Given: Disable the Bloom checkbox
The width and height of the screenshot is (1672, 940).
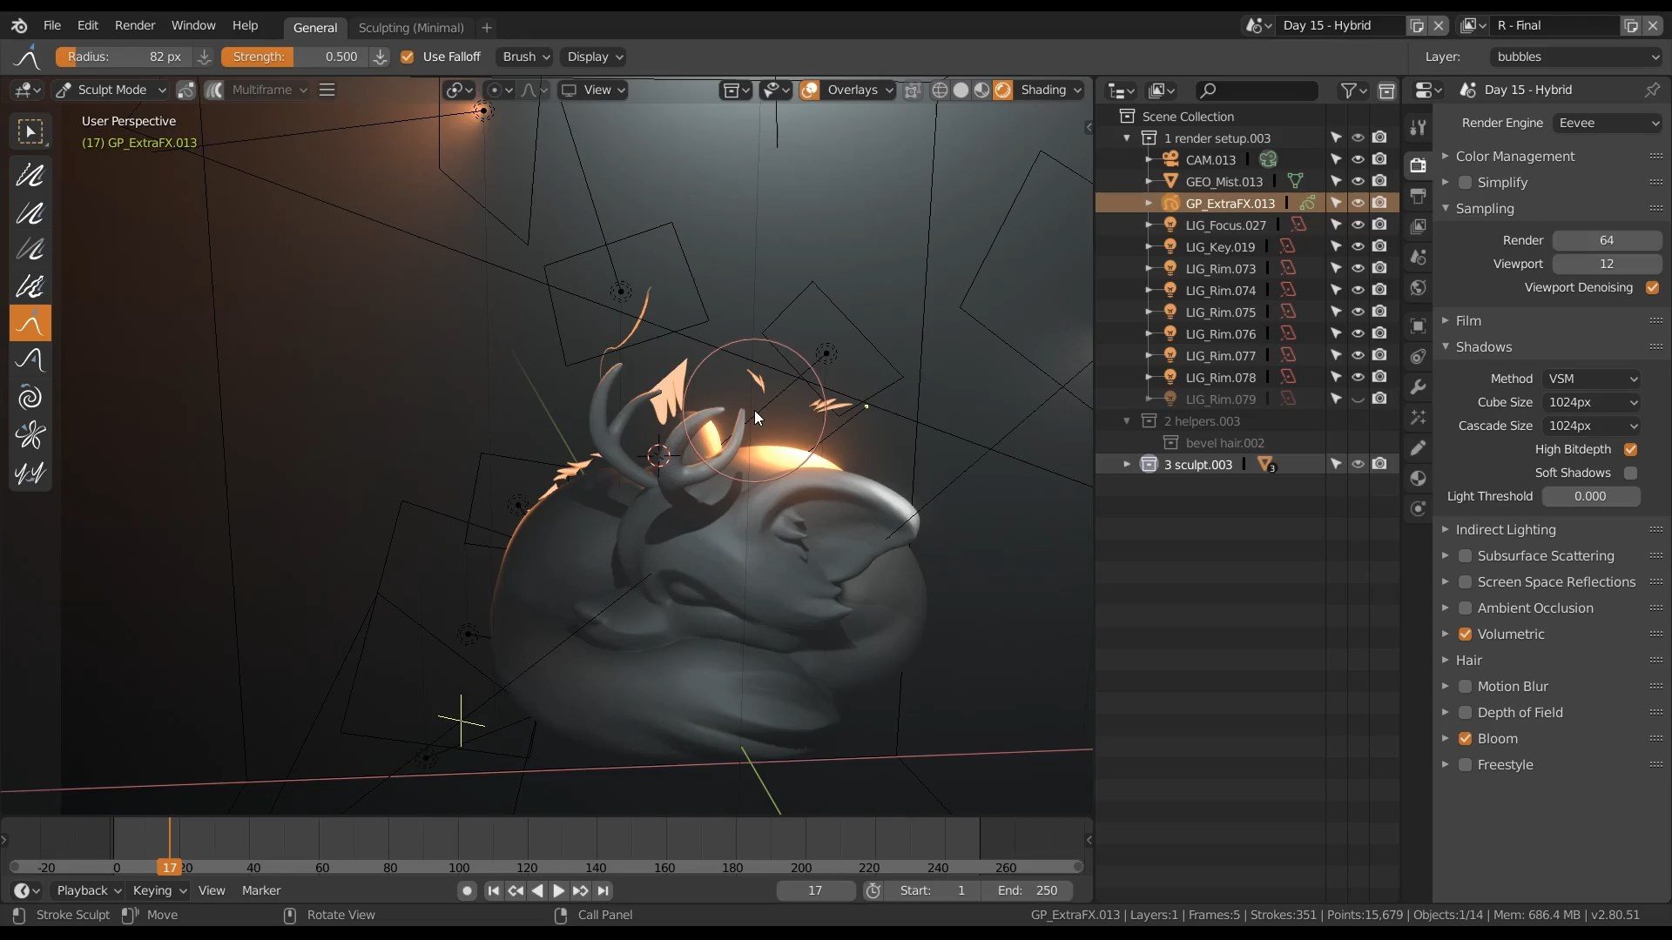Looking at the screenshot, I should [x=1465, y=738].
